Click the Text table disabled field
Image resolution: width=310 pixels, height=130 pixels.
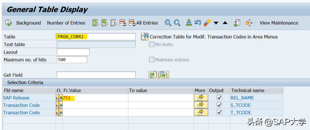point(96,44)
